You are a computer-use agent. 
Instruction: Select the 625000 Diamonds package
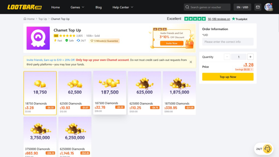(x=144, y=93)
